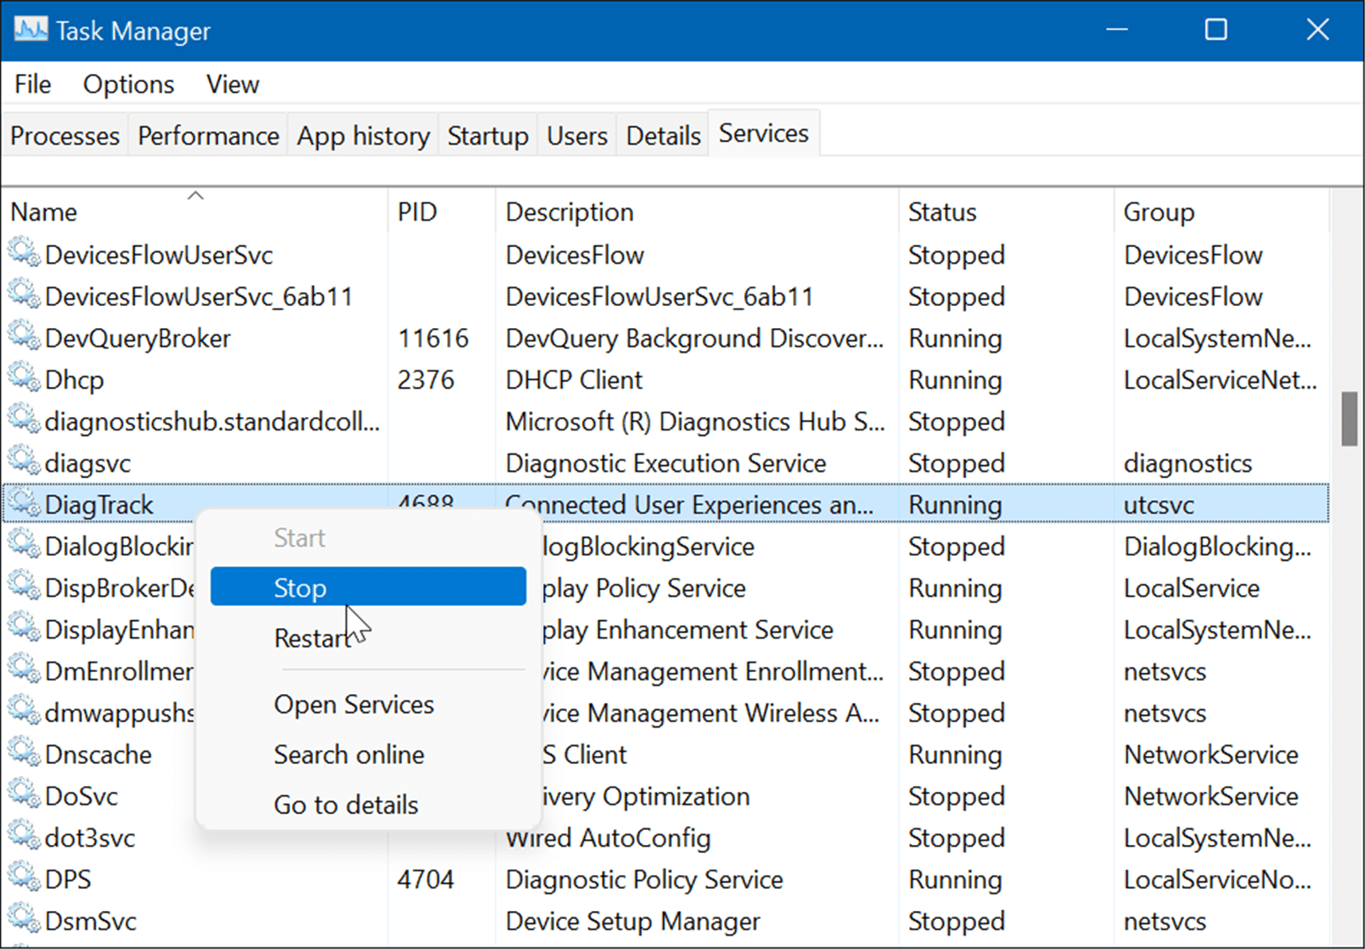Select Open Services from context menu
Viewport: 1365px width, 949px height.
coord(354,705)
